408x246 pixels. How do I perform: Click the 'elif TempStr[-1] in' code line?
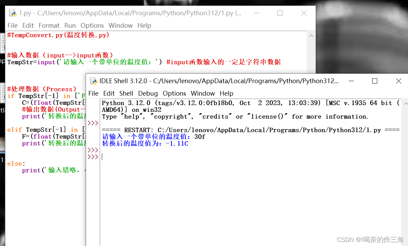tap(46, 130)
